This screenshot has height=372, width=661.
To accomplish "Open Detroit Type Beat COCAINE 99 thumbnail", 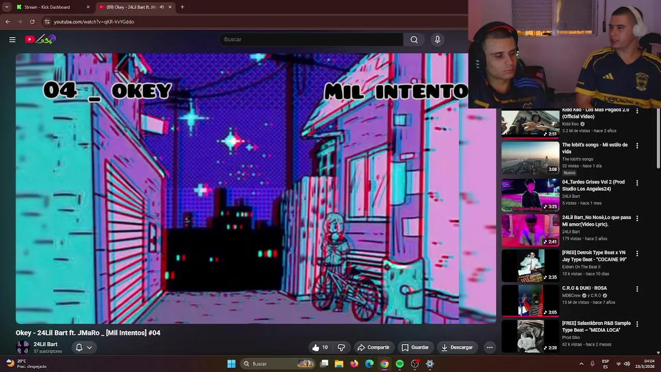I will (530, 266).
